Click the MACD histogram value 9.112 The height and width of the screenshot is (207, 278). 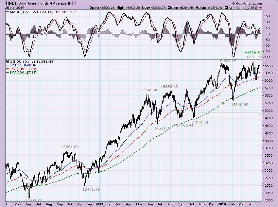[x=75, y=12]
